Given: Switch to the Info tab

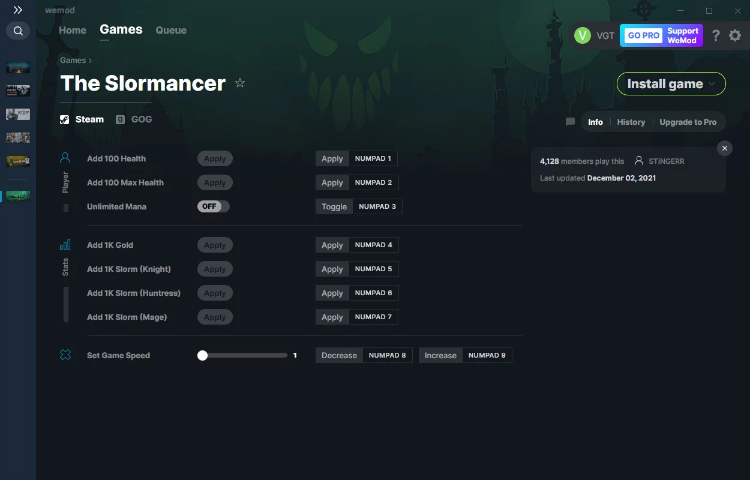Looking at the screenshot, I should tap(595, 122).
